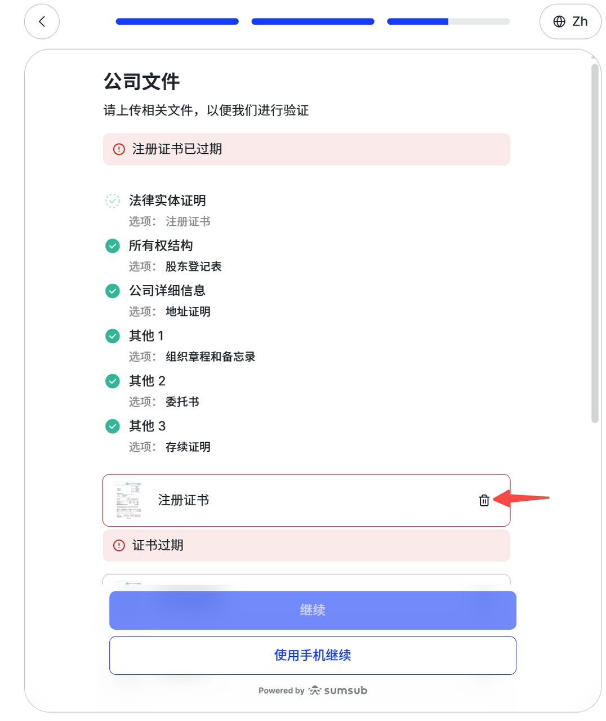Screen dimensions: 606x721
Task: Select the 法律实体证明 list item
Action: pos(167,201)
